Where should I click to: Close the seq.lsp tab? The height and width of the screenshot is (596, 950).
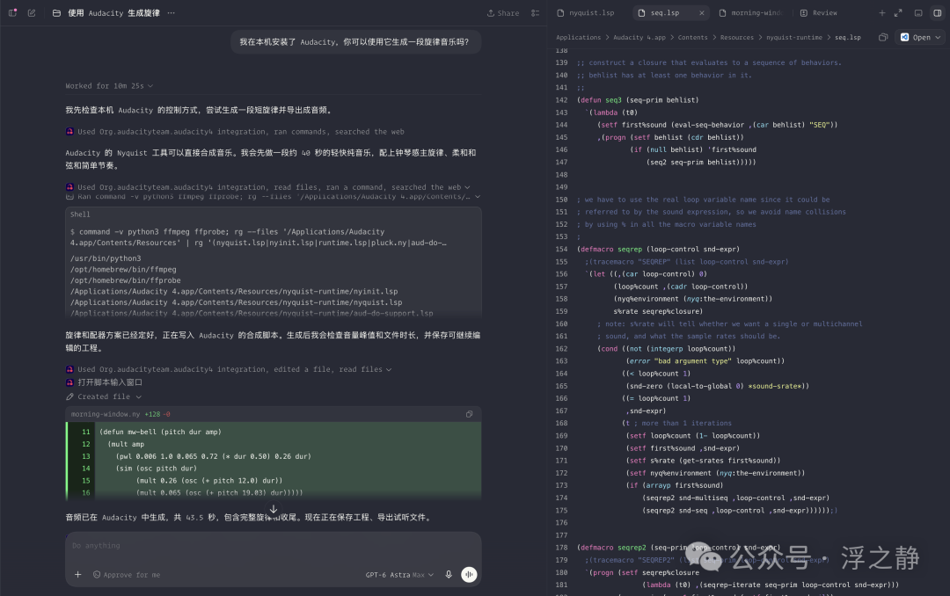coord(702,12)
